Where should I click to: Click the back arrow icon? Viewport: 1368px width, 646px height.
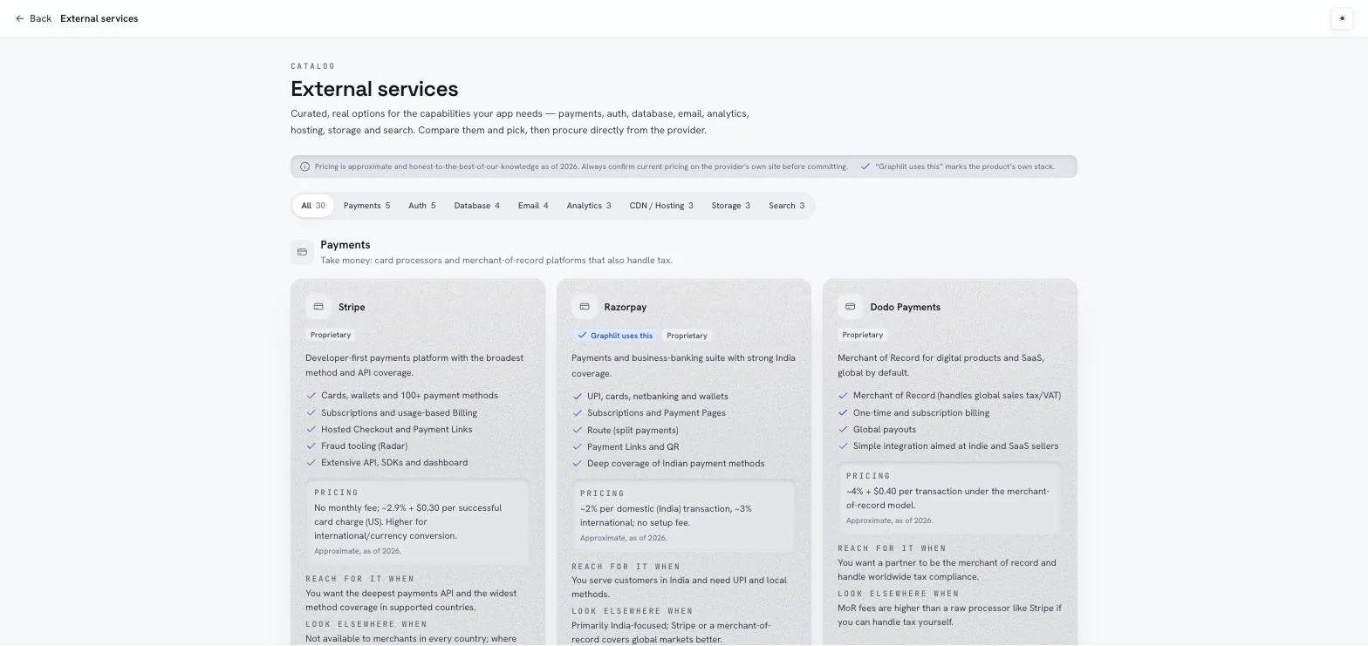(20, 18)
